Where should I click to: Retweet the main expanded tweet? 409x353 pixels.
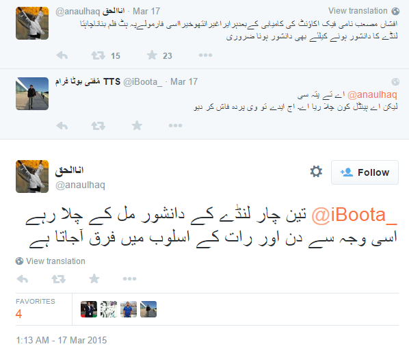pos(58,279)
